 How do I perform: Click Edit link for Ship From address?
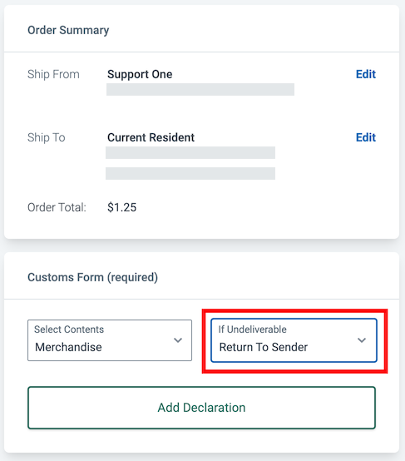tap(366, 74)
